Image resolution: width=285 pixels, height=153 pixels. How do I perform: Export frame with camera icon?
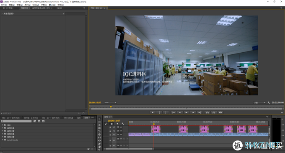click(220, 112)
